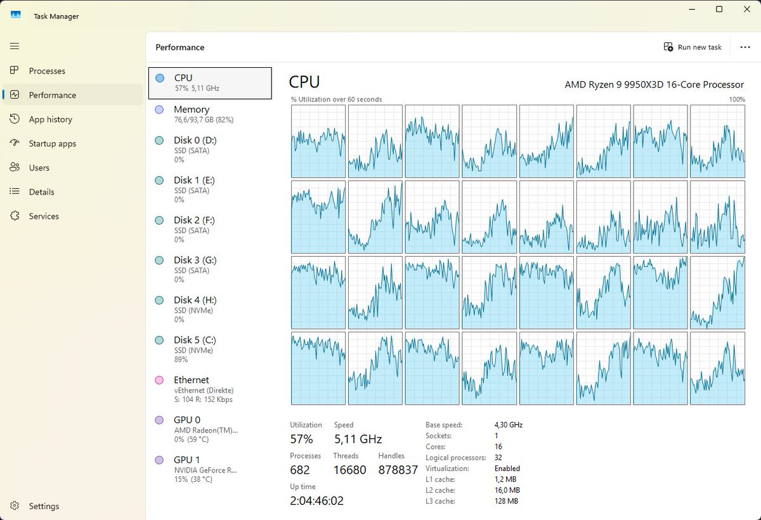Select the Ethernet circle indicator
761x520 pixels.
coord(160,380)
